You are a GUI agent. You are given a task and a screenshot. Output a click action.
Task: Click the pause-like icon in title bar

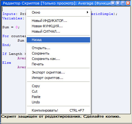coord(113,3)
